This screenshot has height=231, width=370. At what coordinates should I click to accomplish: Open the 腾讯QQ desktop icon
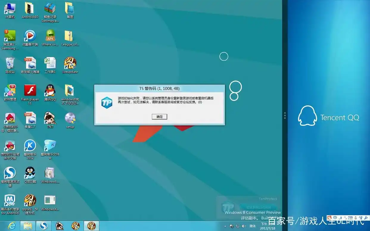[x=50, y=91]
